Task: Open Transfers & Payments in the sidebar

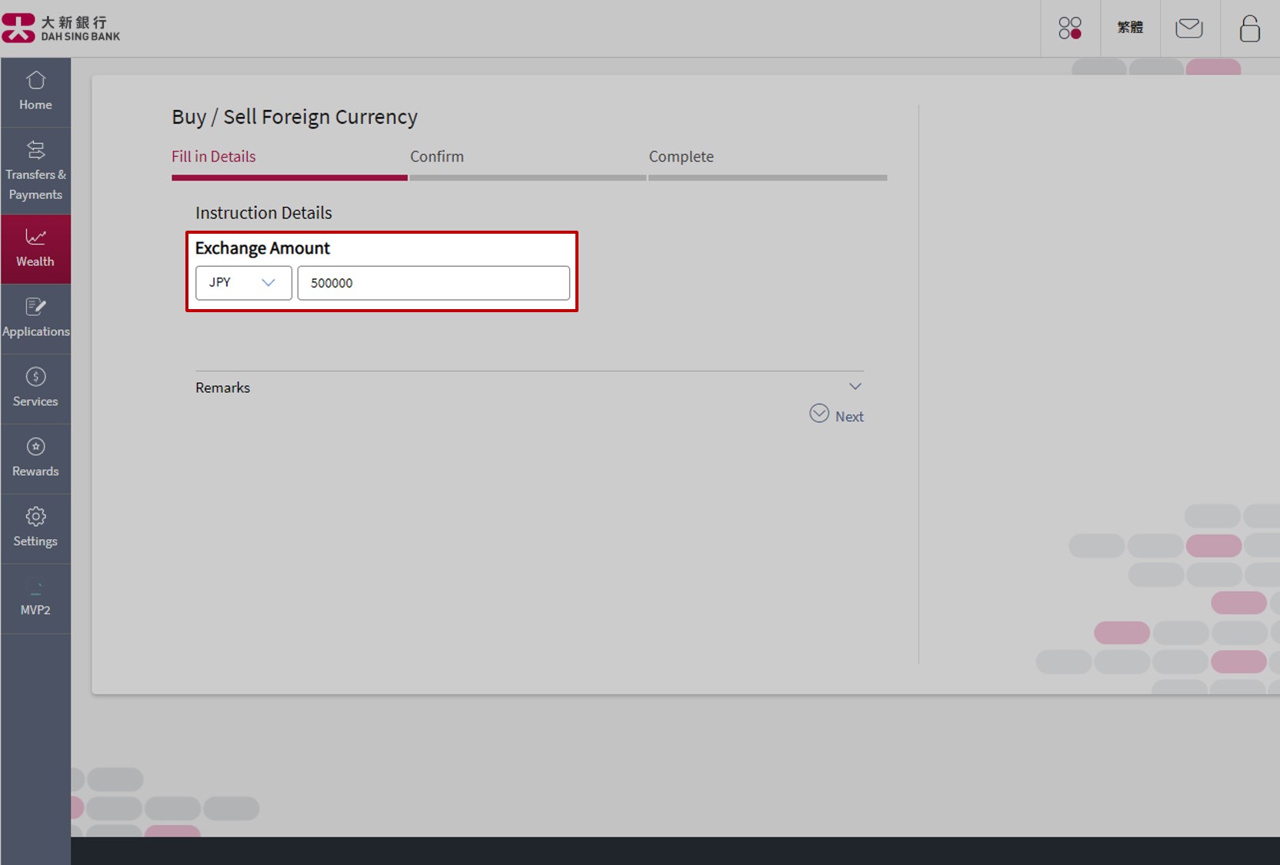Action: click(x=35, y=171)
